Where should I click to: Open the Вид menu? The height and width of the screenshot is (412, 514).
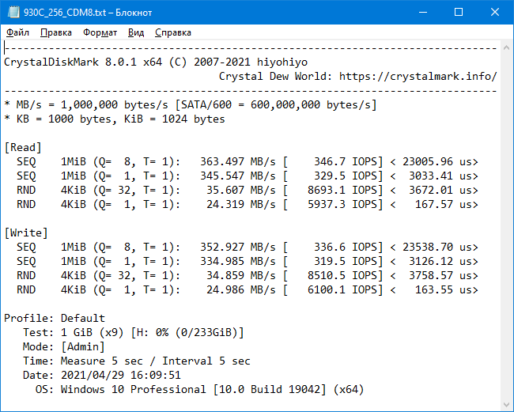(136, 32)
